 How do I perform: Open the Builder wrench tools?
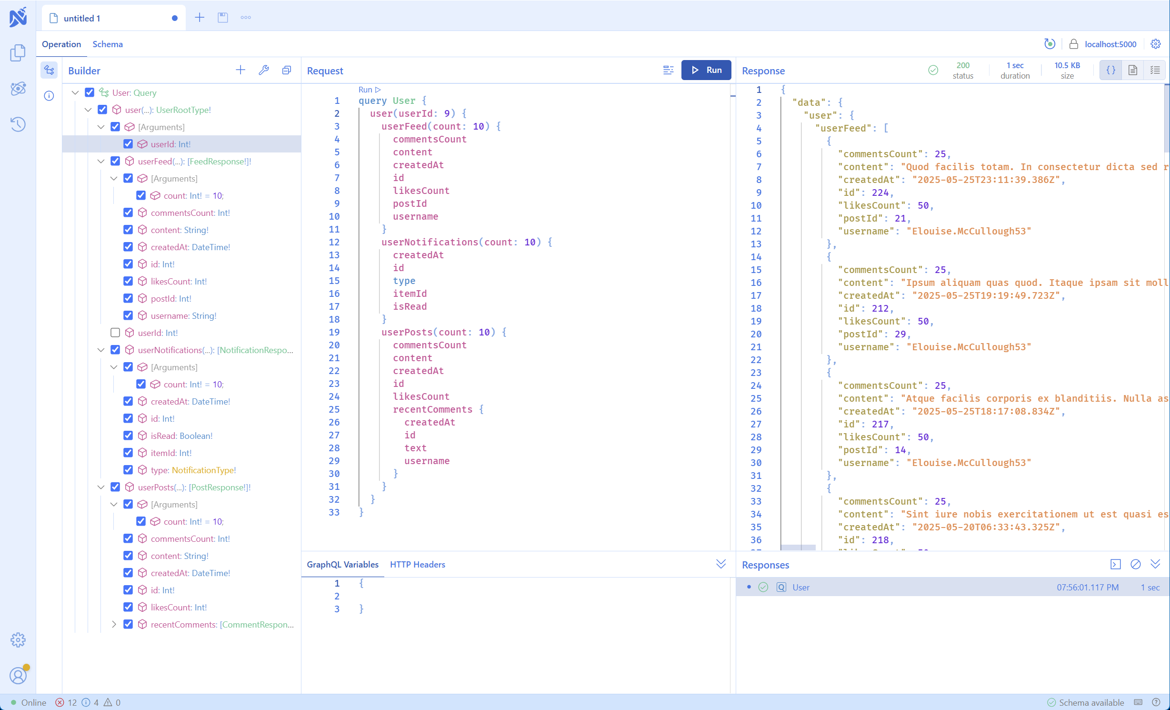pos(264,71)
